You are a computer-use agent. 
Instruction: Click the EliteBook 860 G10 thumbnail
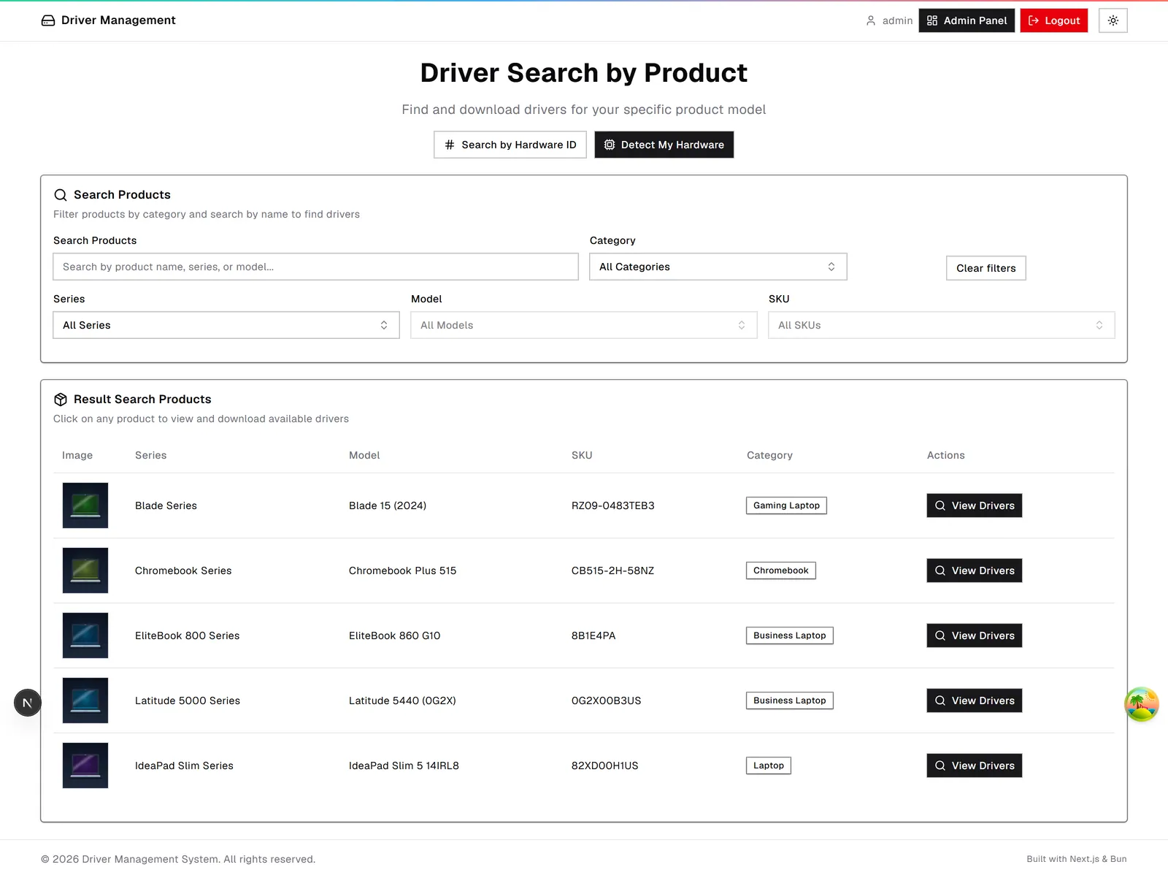[85, 635]
